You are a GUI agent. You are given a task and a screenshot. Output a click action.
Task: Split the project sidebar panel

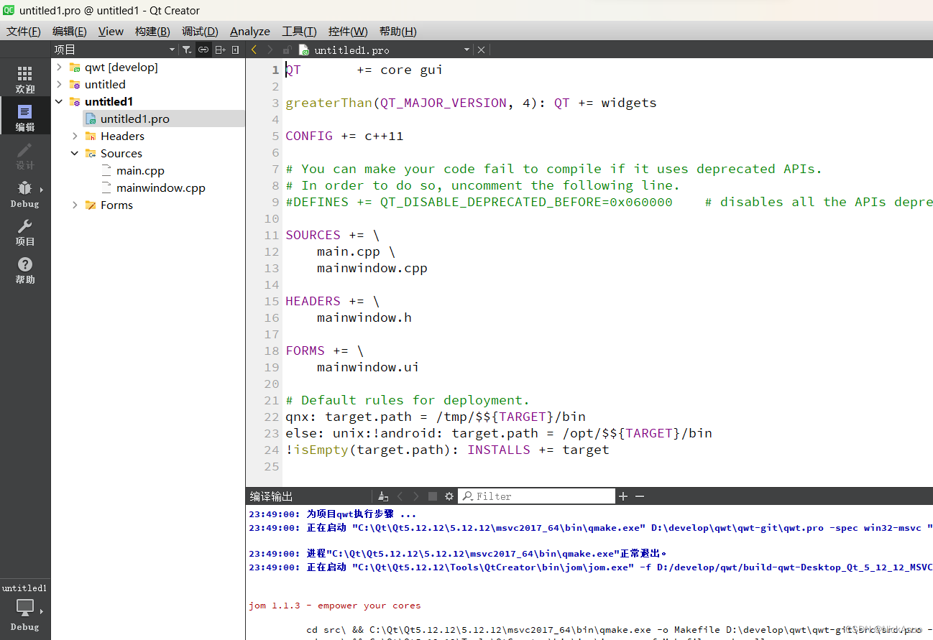coord(220,50)
